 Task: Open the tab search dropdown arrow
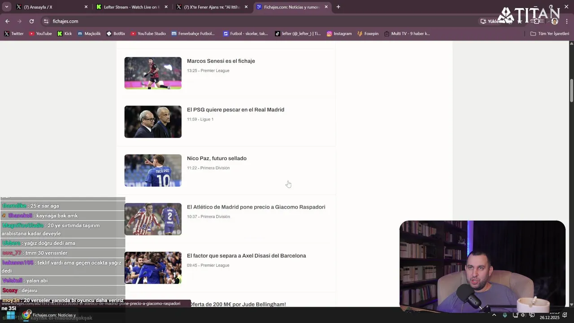coord(6,7)
